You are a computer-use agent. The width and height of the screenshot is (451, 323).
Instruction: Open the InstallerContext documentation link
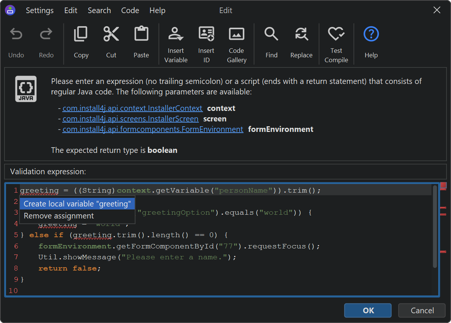coord(132,108)
